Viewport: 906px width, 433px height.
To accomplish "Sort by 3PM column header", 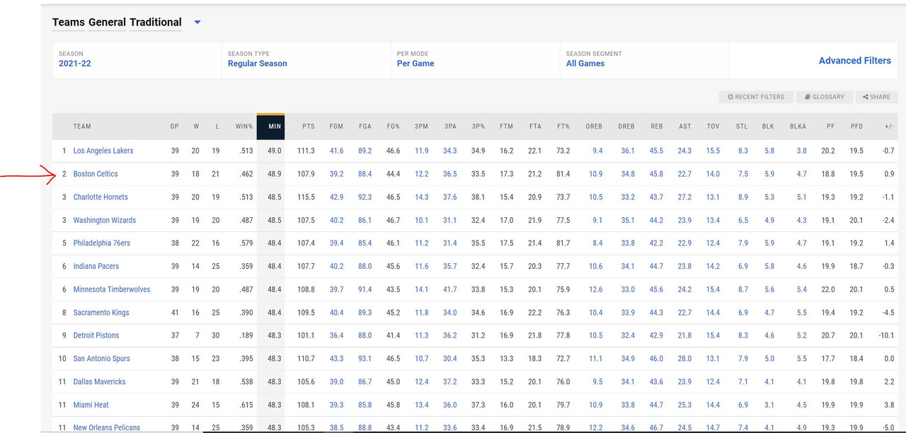I will click(421, 127).
